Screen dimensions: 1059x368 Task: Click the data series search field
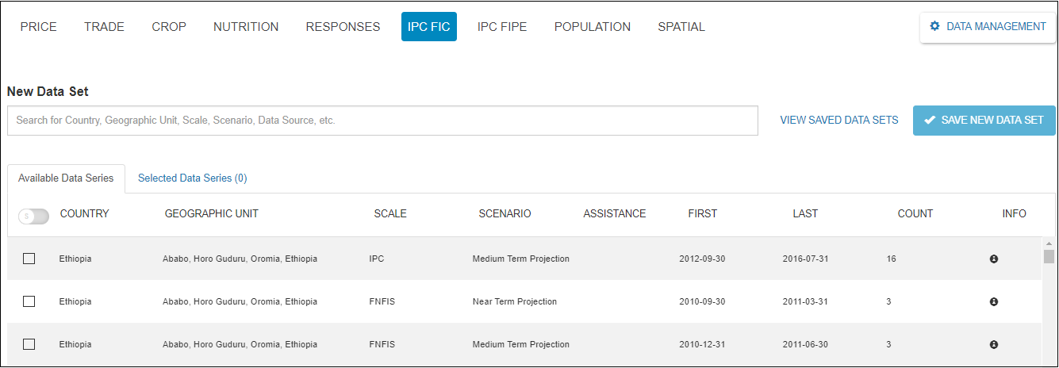click(382, 121)
